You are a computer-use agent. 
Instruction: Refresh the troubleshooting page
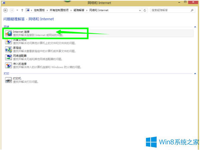tap(145, 10)
